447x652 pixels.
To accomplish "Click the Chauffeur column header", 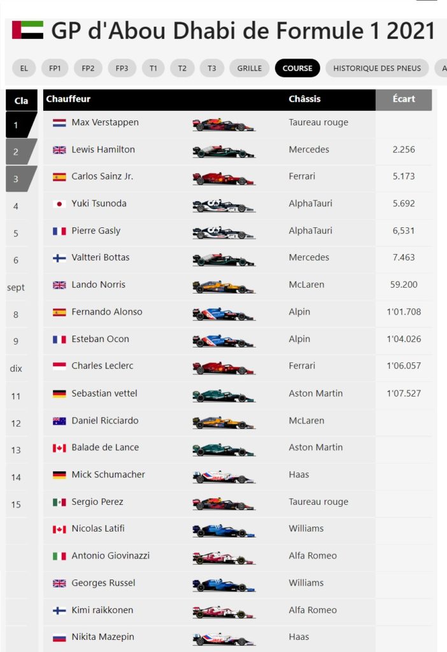I will (x=68, y=99).
